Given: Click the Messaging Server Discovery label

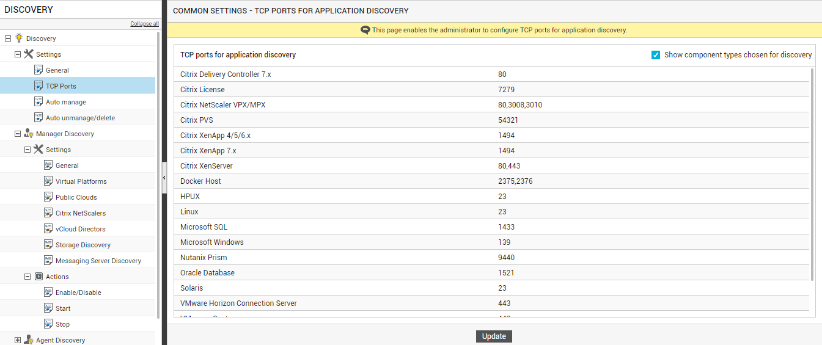Looking at the screenshot, I should tap(98, 261).
